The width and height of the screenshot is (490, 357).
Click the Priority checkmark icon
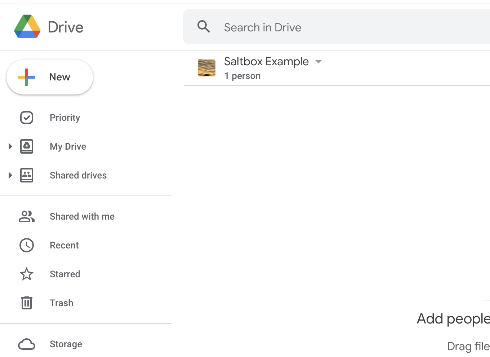27,118
